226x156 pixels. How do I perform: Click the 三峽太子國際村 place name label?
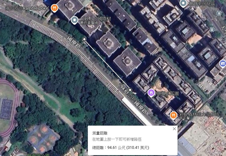(95, 19)
